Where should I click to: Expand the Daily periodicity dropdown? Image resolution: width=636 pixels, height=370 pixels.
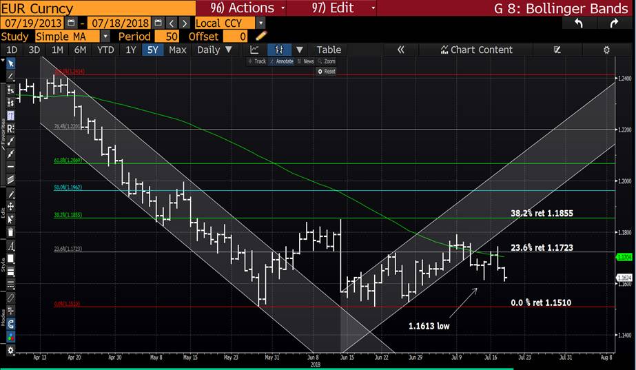point(215,50)
